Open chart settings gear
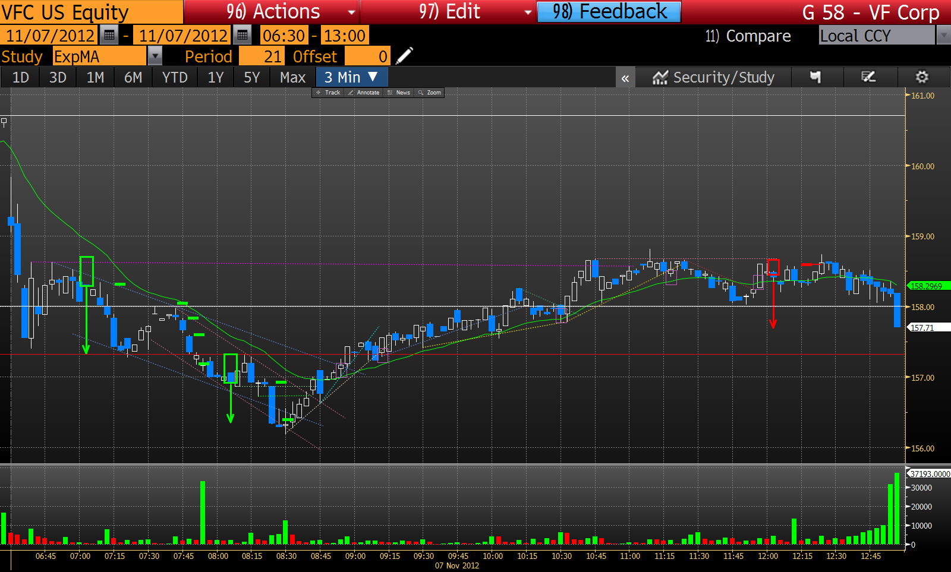The height and width of the screenshot is (572, 951). point(922,77)
